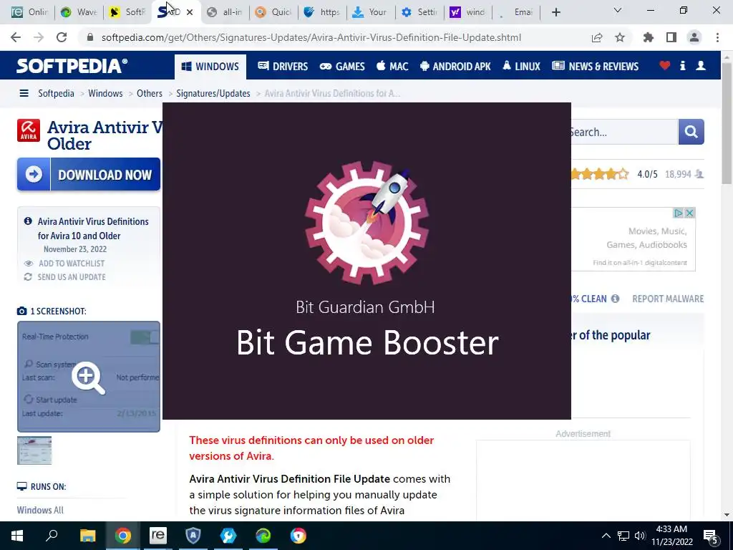This screenshot has height=550, width=733.
Task: Click the star rating widget
Action: click(599, 175)
